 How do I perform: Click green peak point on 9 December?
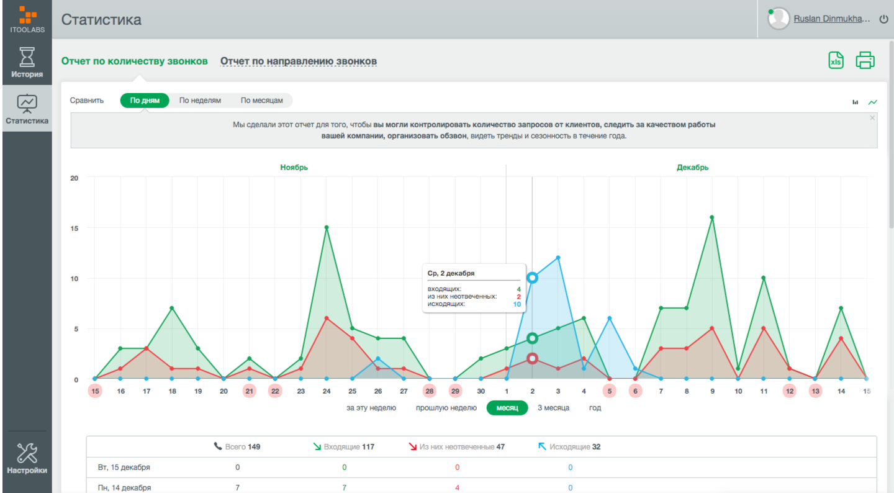712,217
